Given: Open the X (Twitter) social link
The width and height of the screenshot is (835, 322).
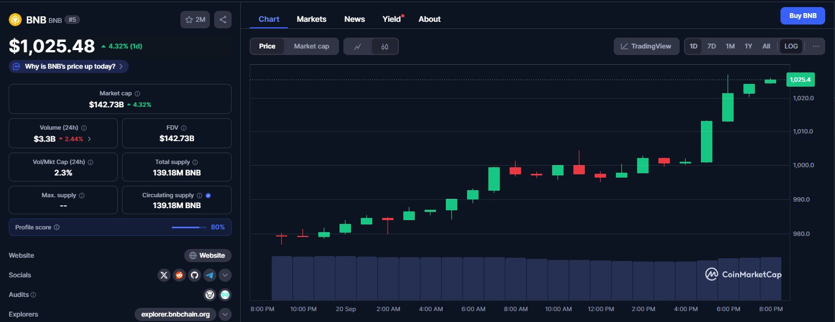Looking at the screenshot, I should [164, 275].
